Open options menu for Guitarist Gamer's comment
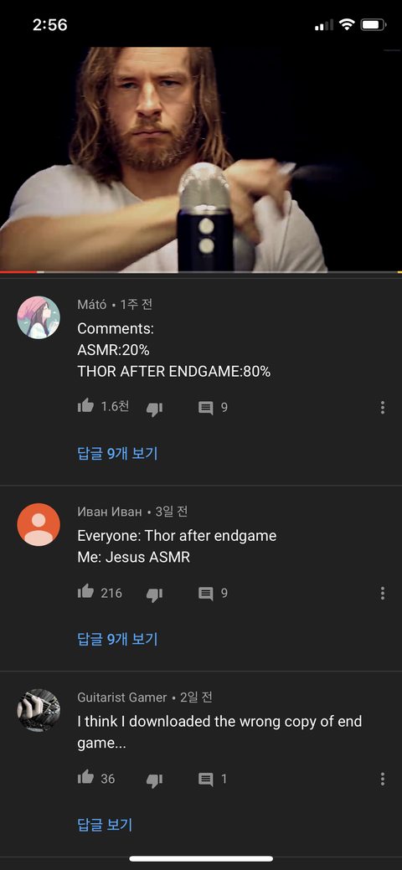The image size is (402, 870). coord(383,779)
